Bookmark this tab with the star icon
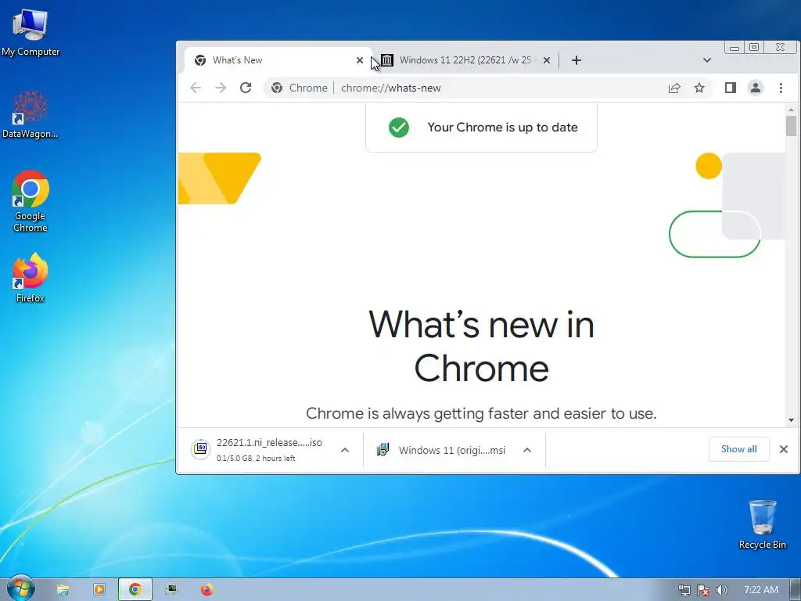 (699, 88)
